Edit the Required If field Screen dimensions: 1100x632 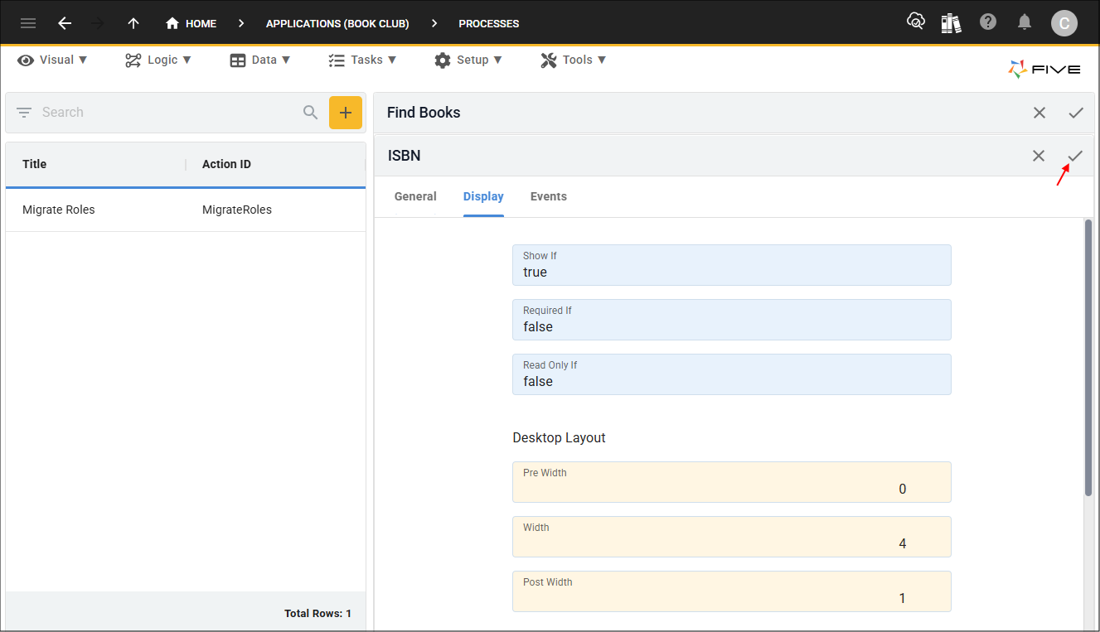pyautogui.click(x=732, y=320)
